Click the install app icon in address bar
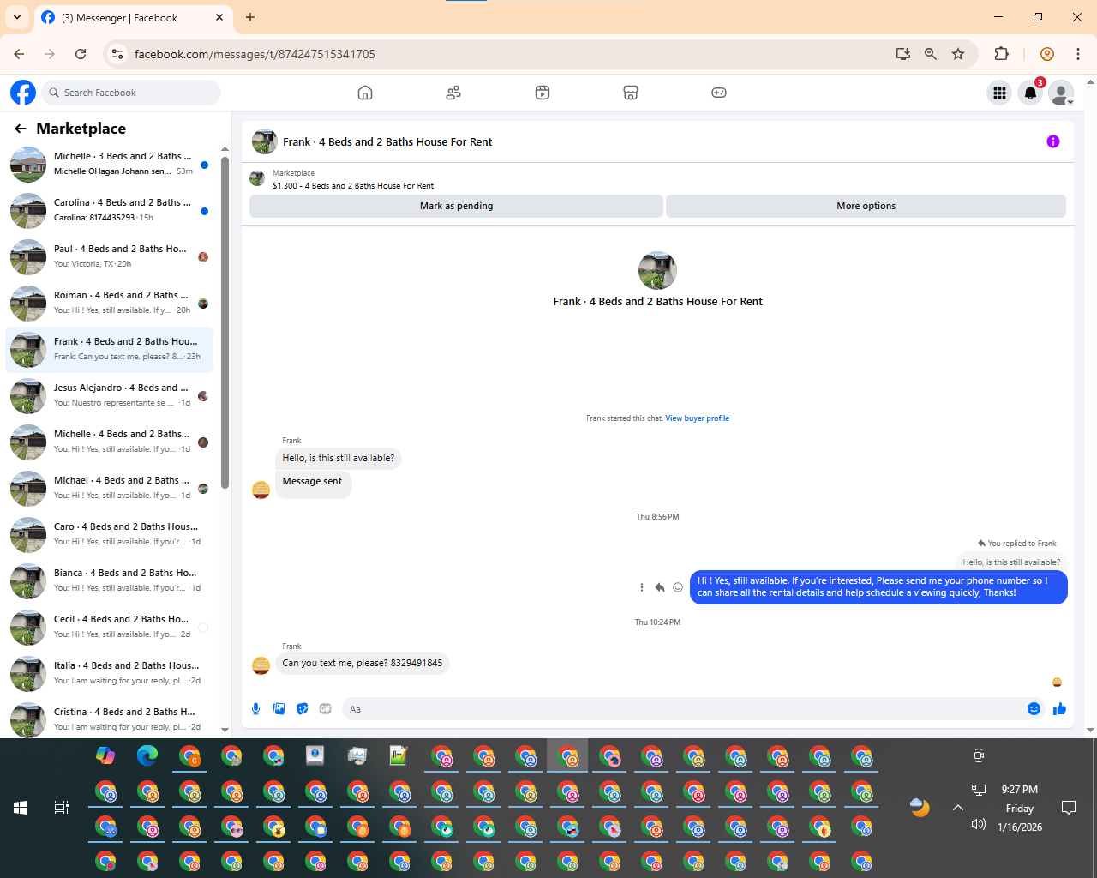1097x878 pixels. click(x=902, y=54)
